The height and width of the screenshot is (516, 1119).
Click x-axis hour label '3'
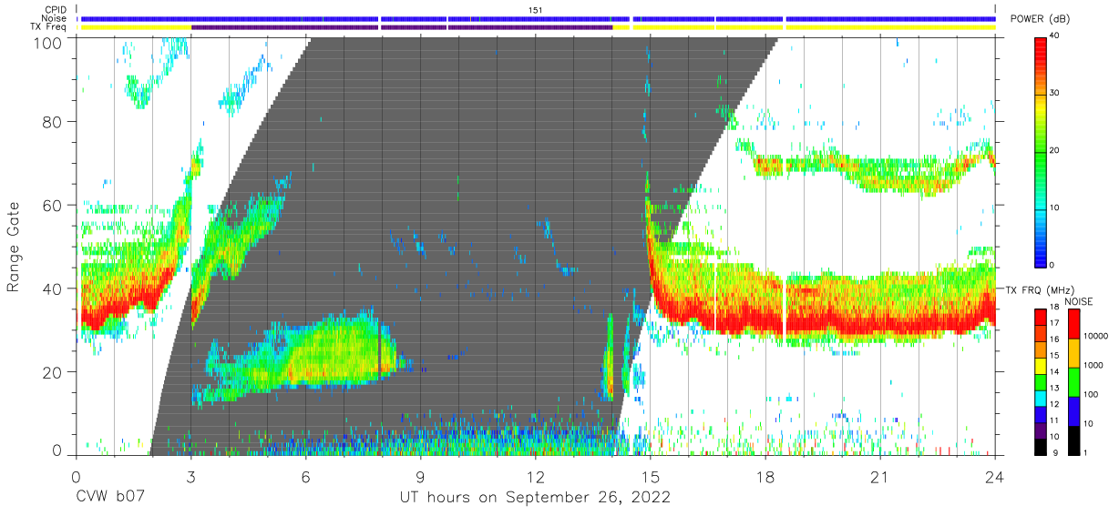(190, 476)
